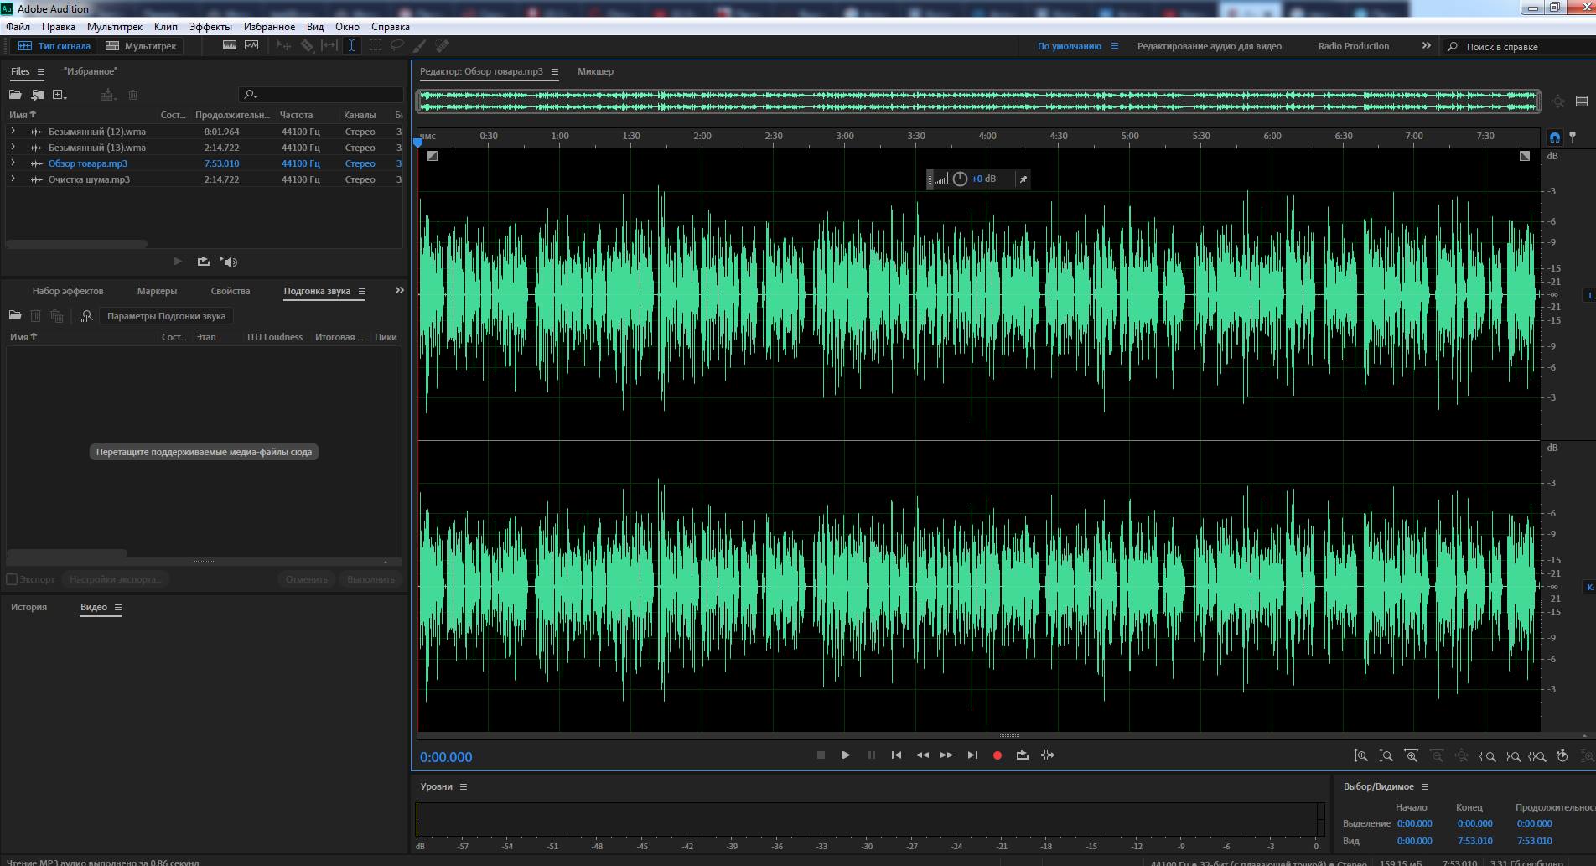This screenshot has width=1596, height=866.
Task: Show spectral pitch display icon
Action: [x=251, y=46]
